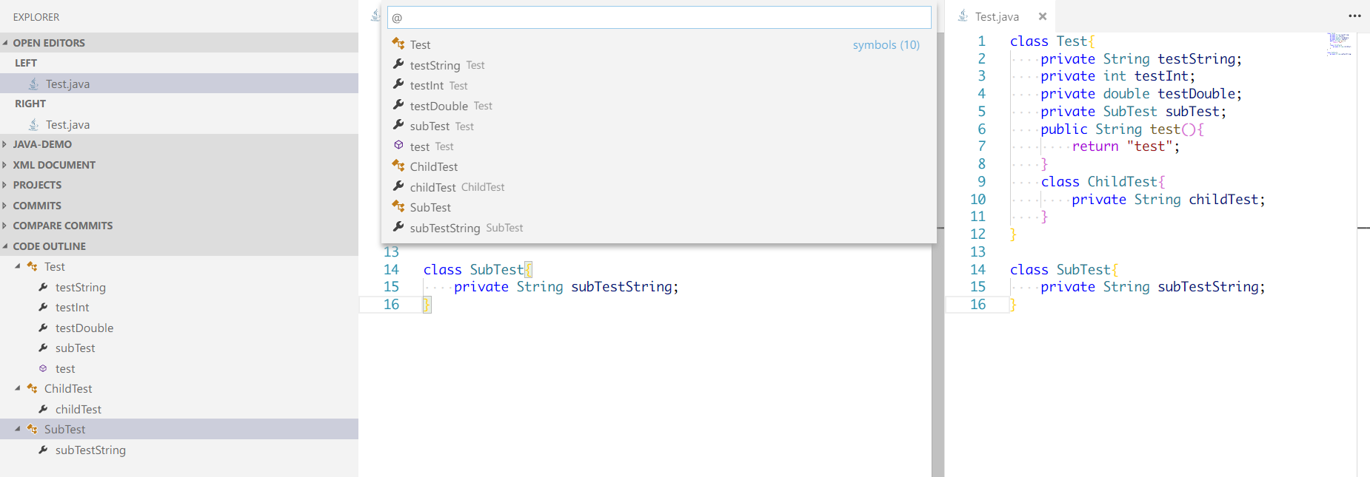Collapse the ChildTest node in Code Outline
1370x477 pixels.
coord(18,388)
